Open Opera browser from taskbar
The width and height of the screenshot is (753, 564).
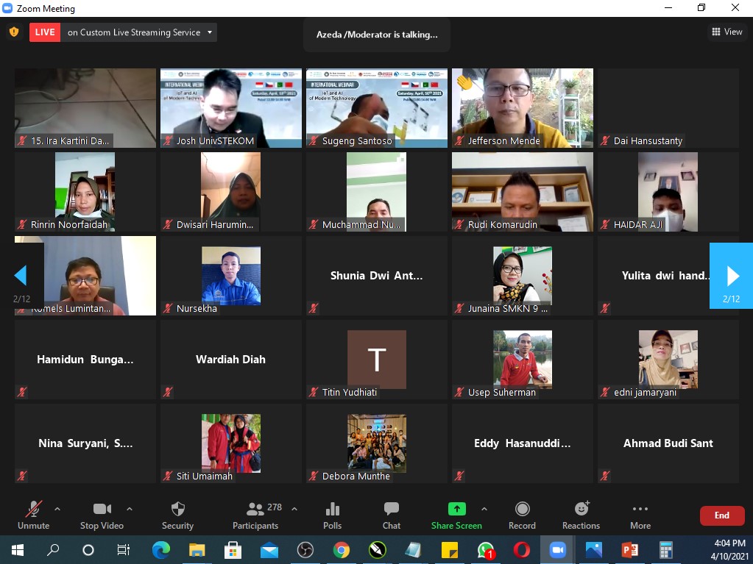[522, 549]
